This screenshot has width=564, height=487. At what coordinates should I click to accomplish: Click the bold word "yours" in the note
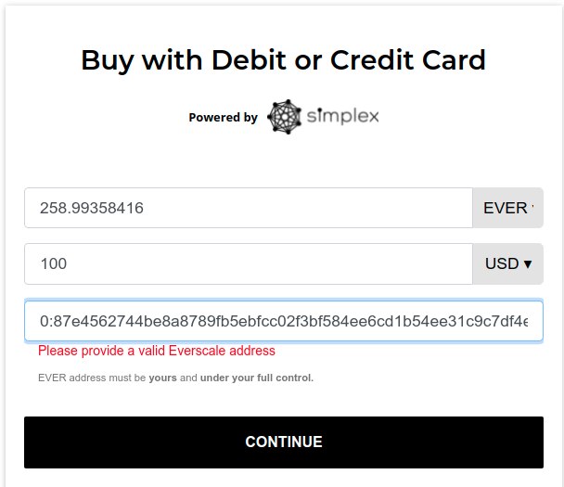tap(162, 378)
